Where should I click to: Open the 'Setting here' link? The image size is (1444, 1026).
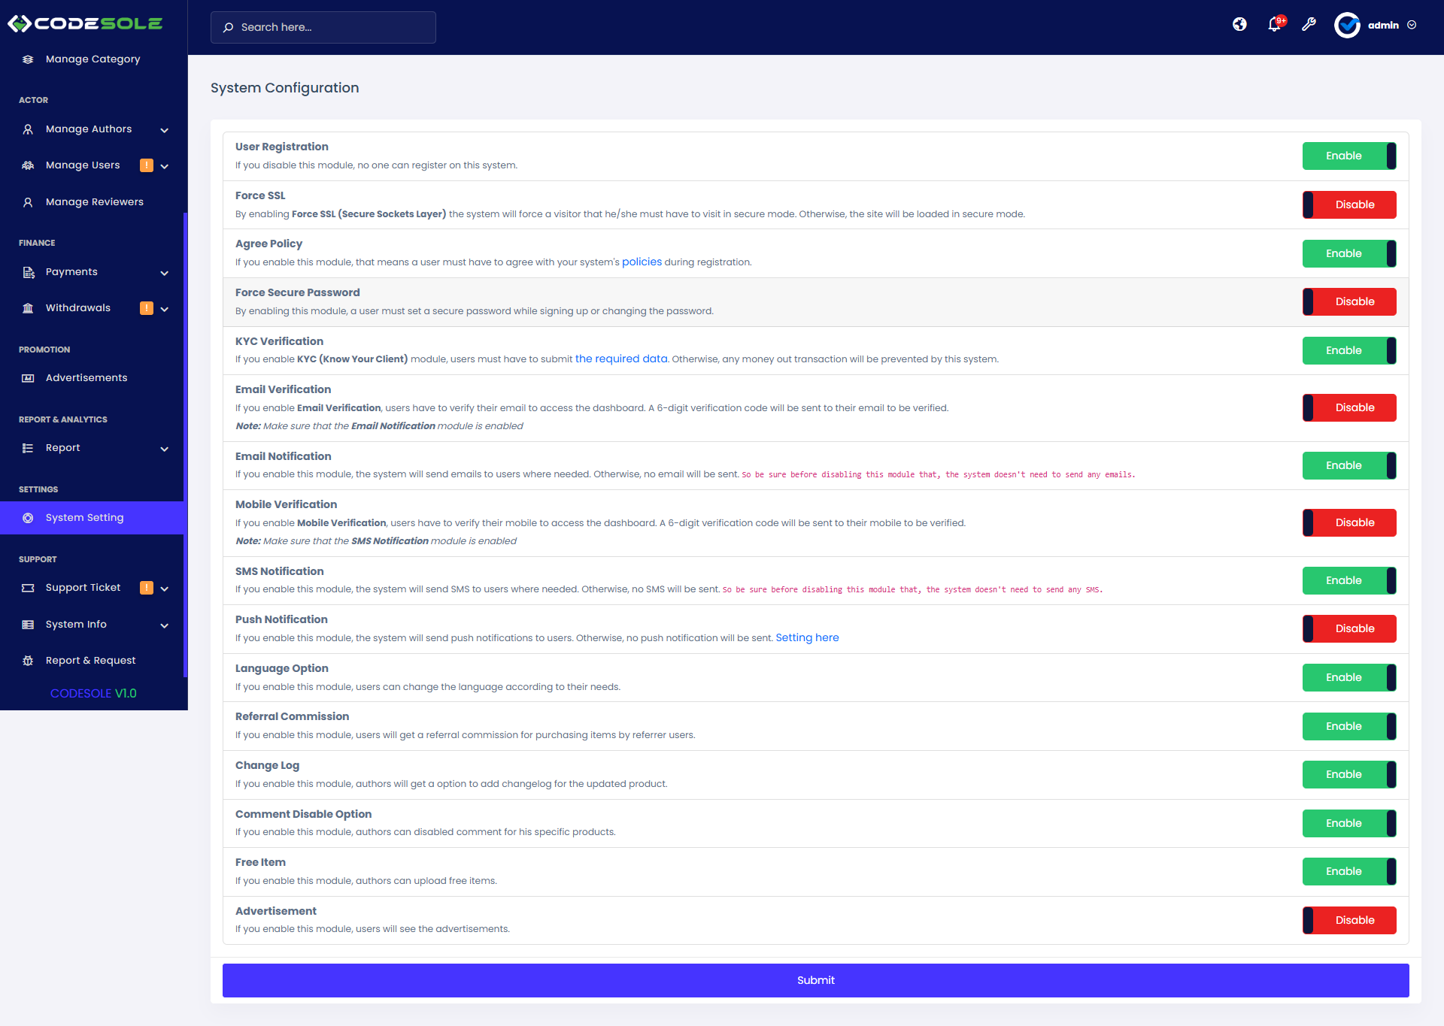click(x=807, y=637)
